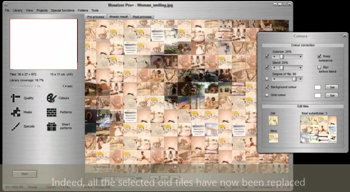Open the Library menu

17,10
